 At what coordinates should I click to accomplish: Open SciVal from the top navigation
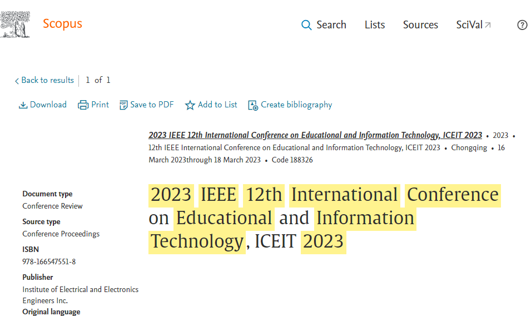[469, 25]
